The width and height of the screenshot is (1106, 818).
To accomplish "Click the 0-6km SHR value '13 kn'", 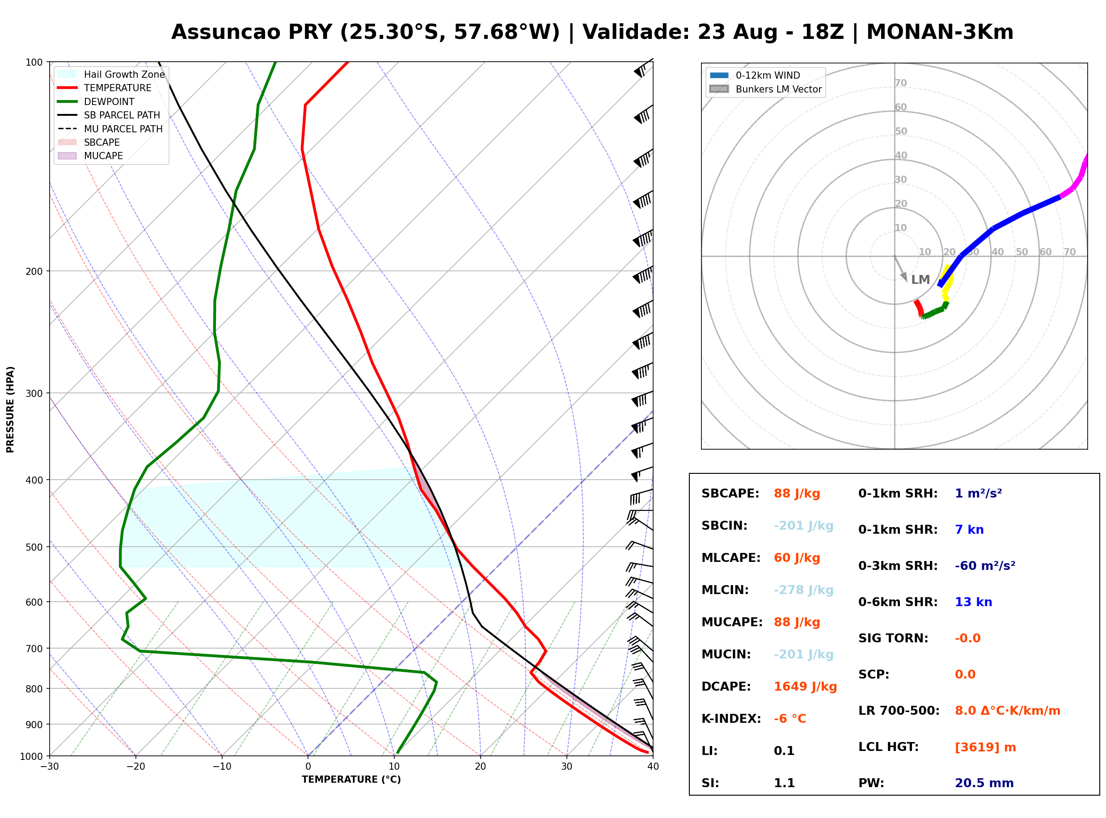I will coord(973,602).
